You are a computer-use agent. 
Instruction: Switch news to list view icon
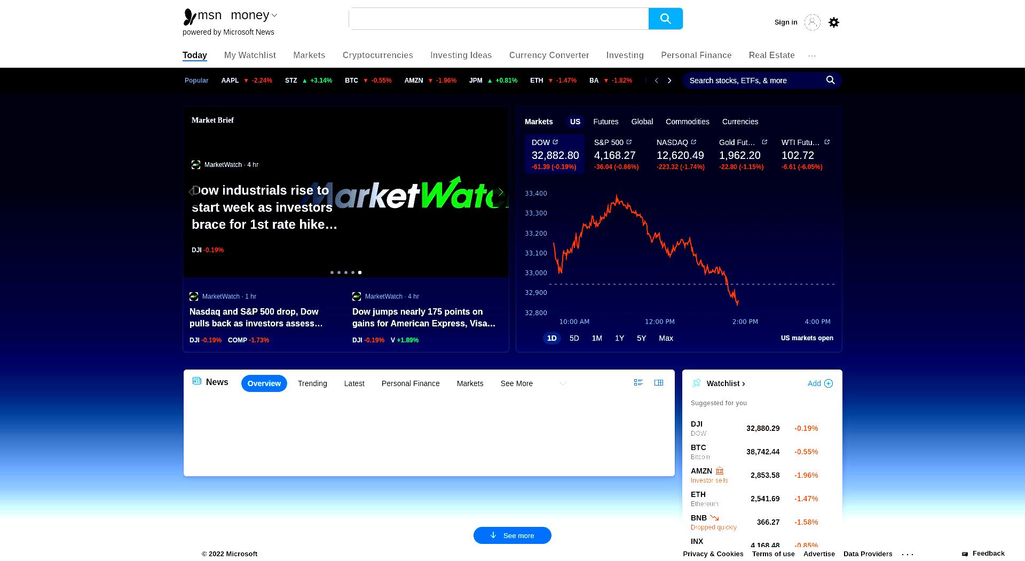(638, 382)
